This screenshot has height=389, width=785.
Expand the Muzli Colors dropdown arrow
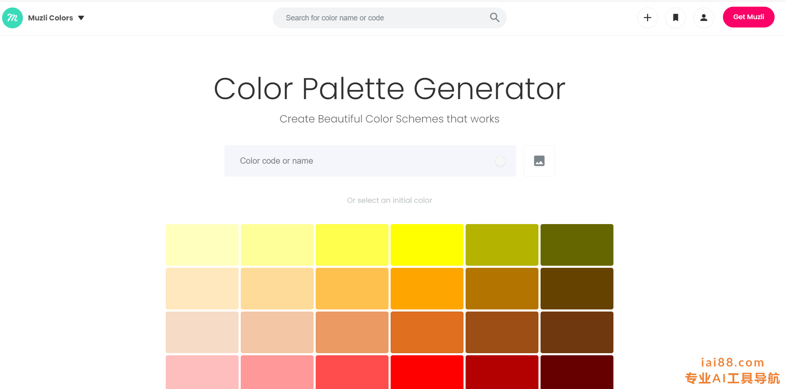click(81, 18)
